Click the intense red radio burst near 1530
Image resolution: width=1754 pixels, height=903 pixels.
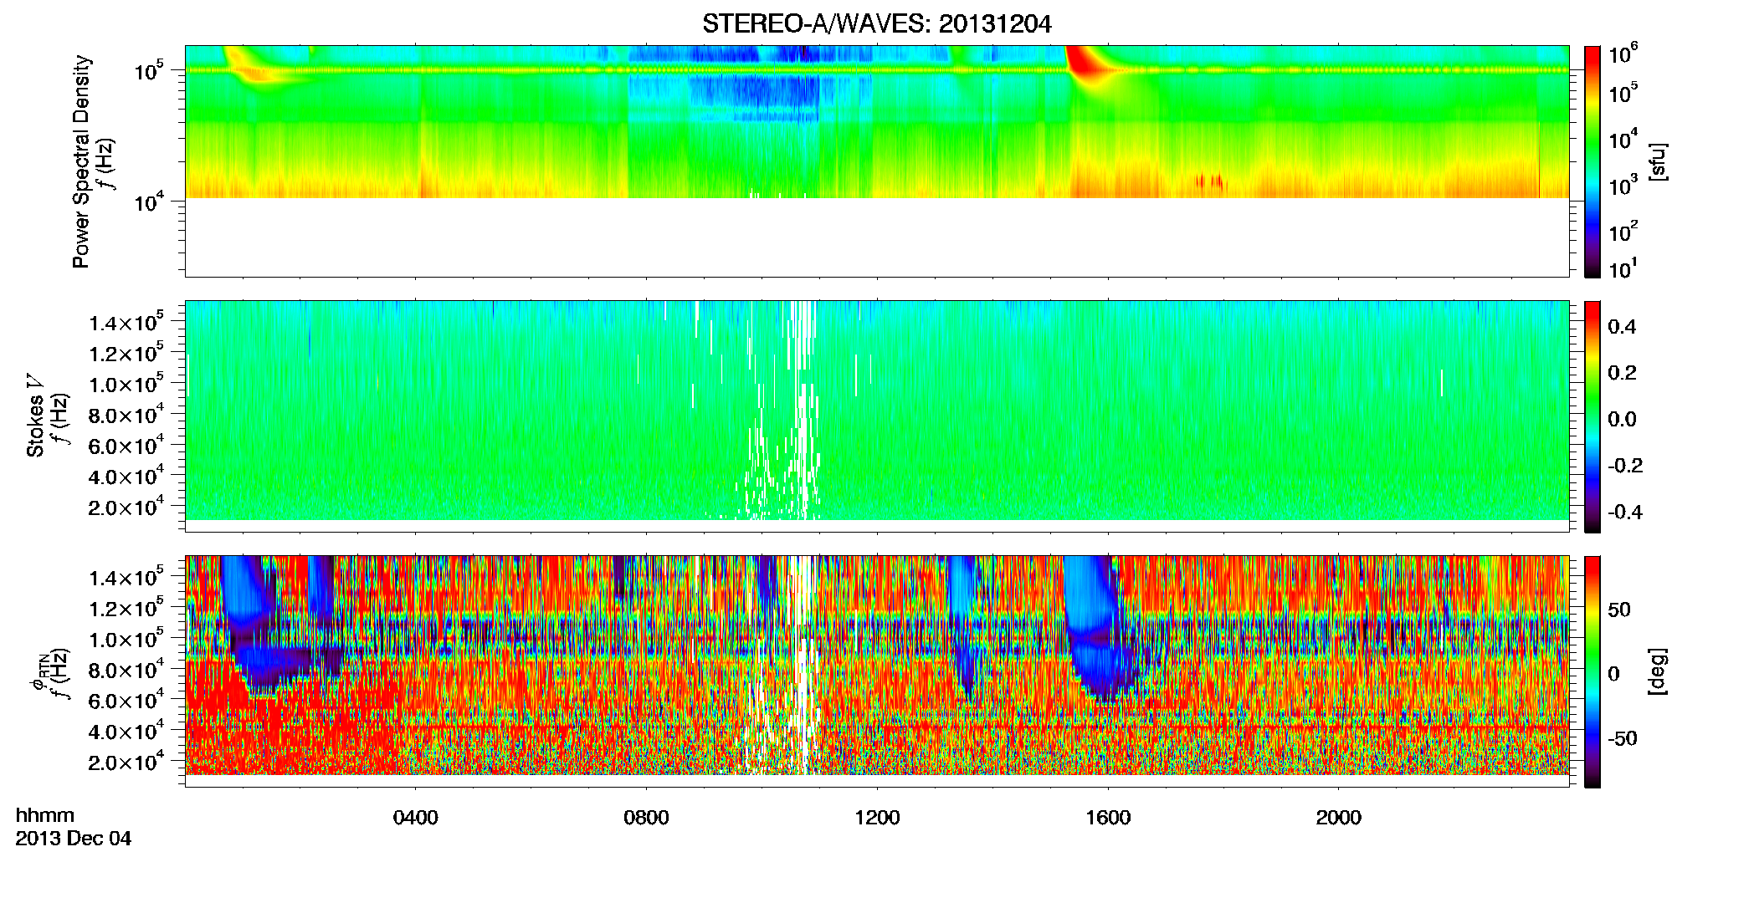tap(1086, 65)
